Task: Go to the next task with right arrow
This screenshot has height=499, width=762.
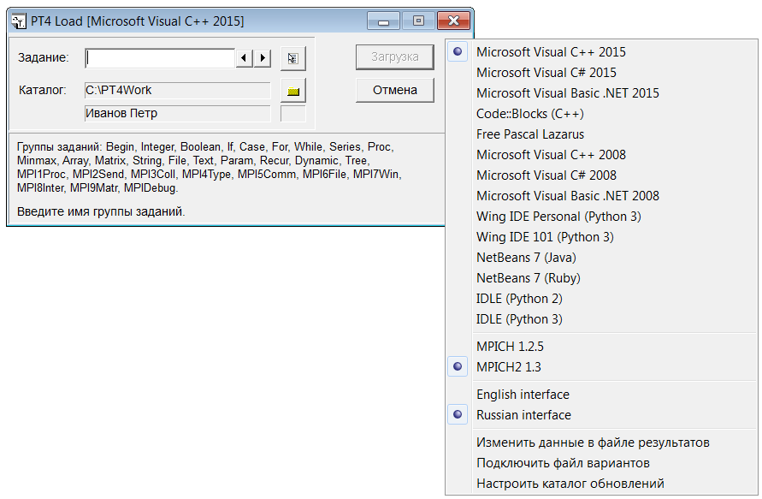Action: pos(263,58)
